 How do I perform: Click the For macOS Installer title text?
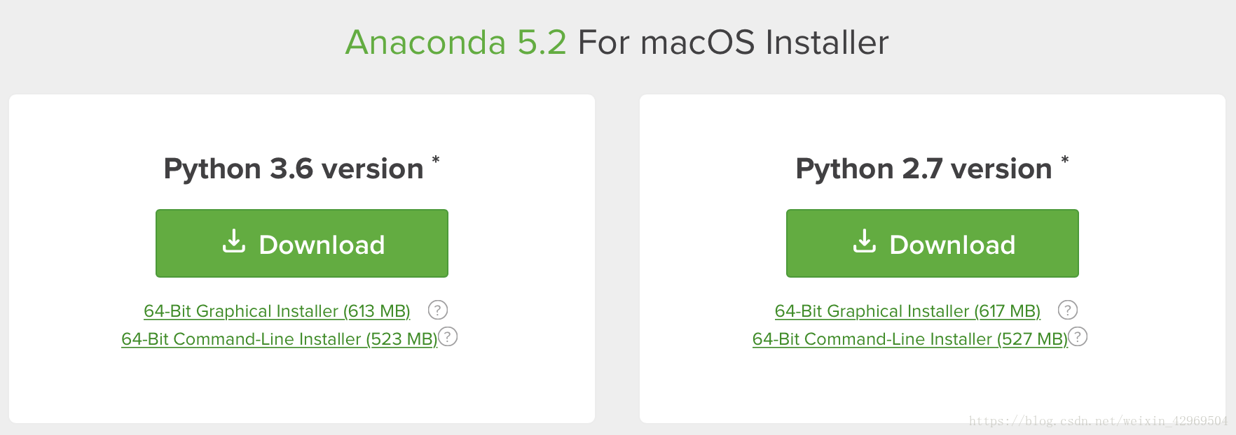733,43
